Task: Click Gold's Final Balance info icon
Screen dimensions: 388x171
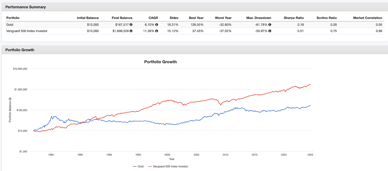Action: coord(131,25)
